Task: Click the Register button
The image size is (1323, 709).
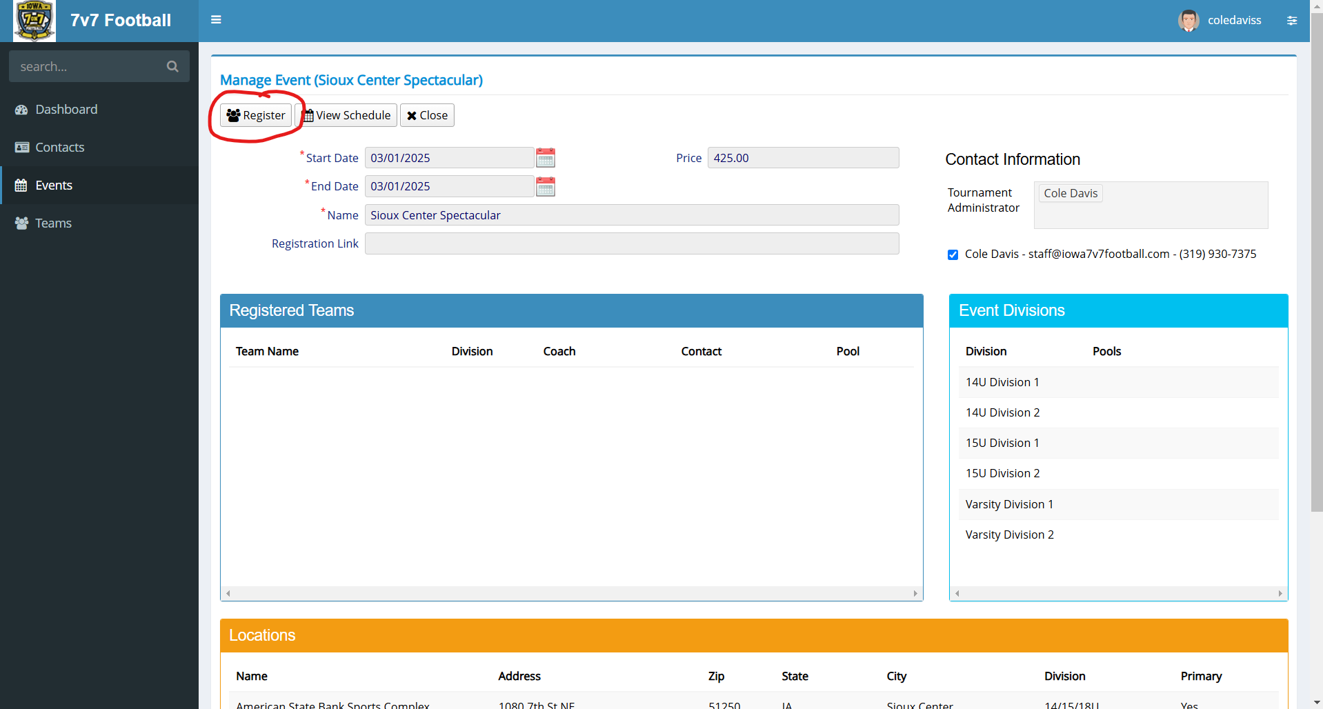Action: pyautogui.click(x=256, y=115)
